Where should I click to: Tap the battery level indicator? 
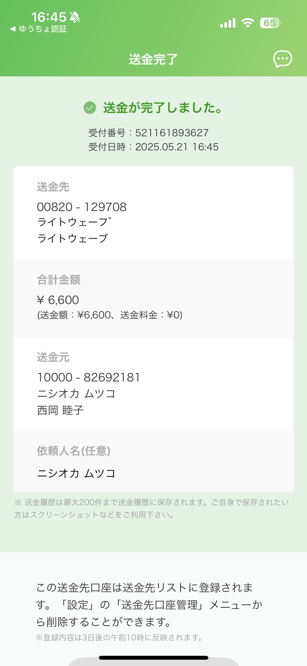[270, 23]
